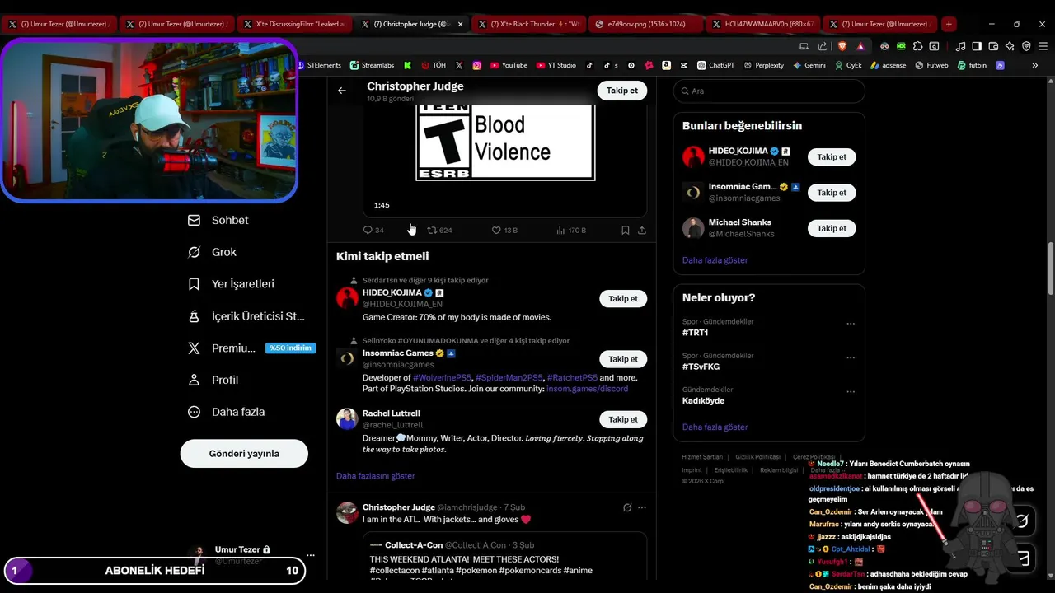Viewport: 1055px width, 593px height.
Task: Open ChatGPT bookmark
Action: [x=715, y=65]
